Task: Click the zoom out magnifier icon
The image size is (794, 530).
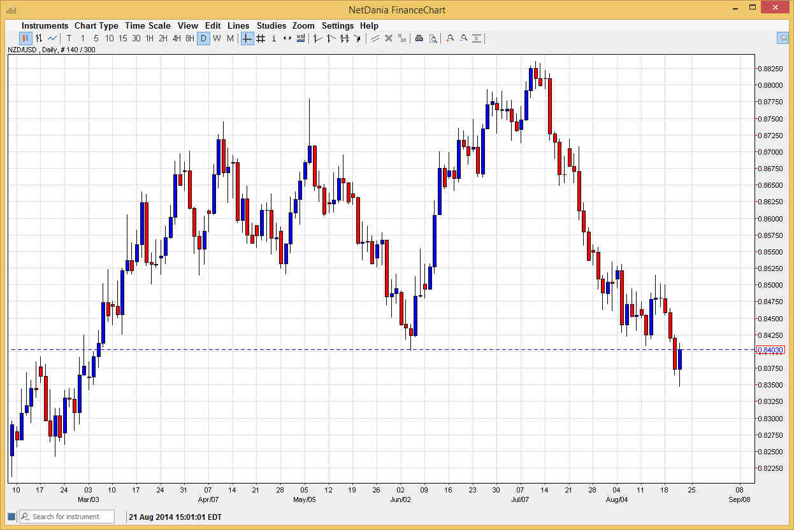Action: click(x=464, y=38)
